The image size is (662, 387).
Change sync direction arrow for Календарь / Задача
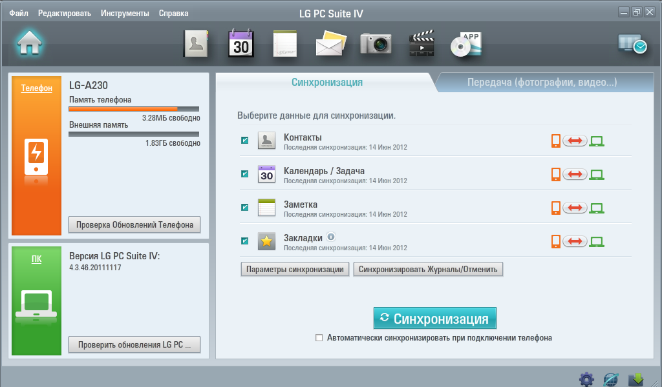pos(575,174)
